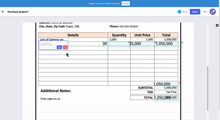Open the grid view panel icon
Viewport: 220px width, 120px height.
tap(217, 25)
